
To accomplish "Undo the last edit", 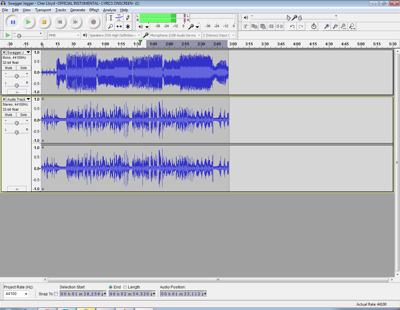I will (292, 27).
